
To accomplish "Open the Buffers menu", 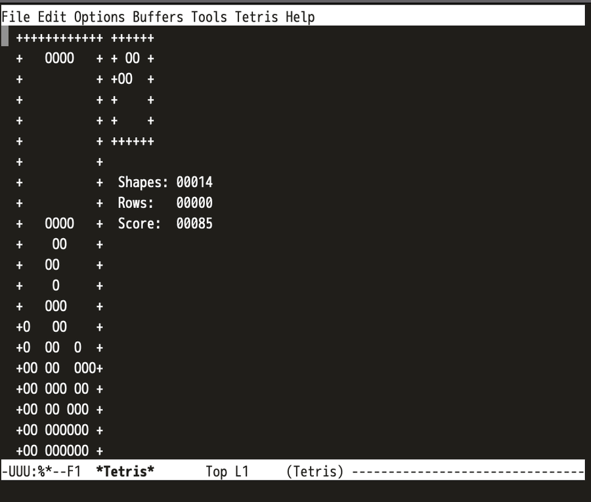I will click(158, 17).
